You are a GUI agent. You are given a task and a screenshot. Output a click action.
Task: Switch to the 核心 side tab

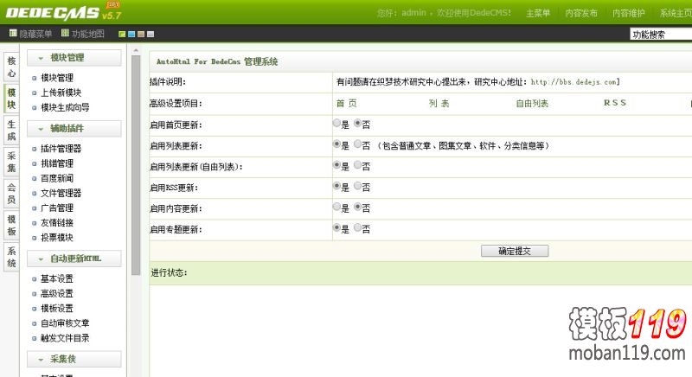pos(11,67)
